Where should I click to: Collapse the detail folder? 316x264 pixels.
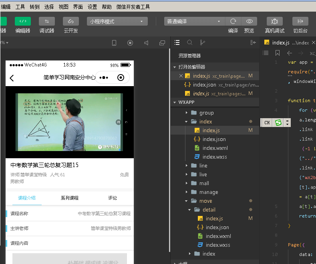click(x=215, y=210)
